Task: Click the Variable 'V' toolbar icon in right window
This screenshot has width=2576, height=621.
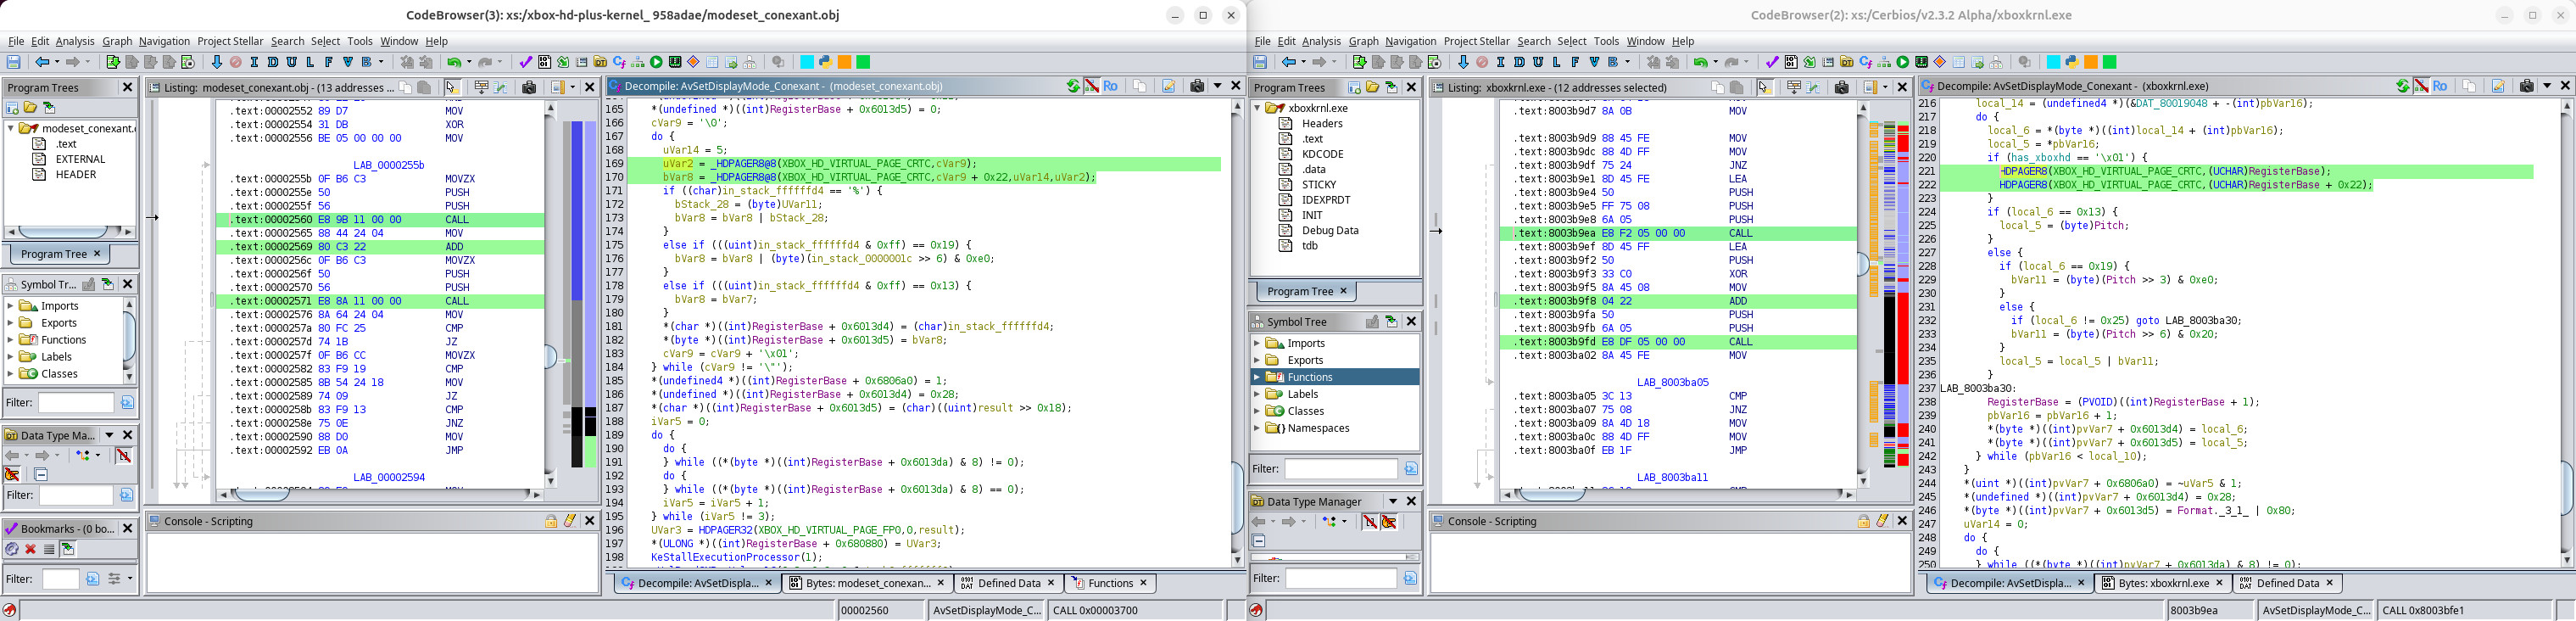Action: pos(1594,62)
